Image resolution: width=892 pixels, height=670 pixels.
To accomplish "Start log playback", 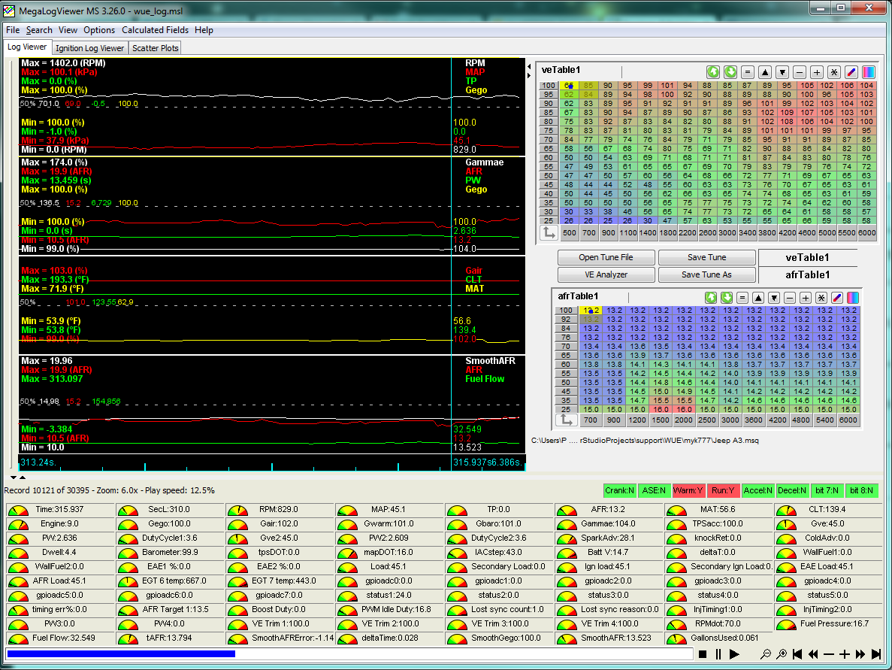I will click(734, 655).
